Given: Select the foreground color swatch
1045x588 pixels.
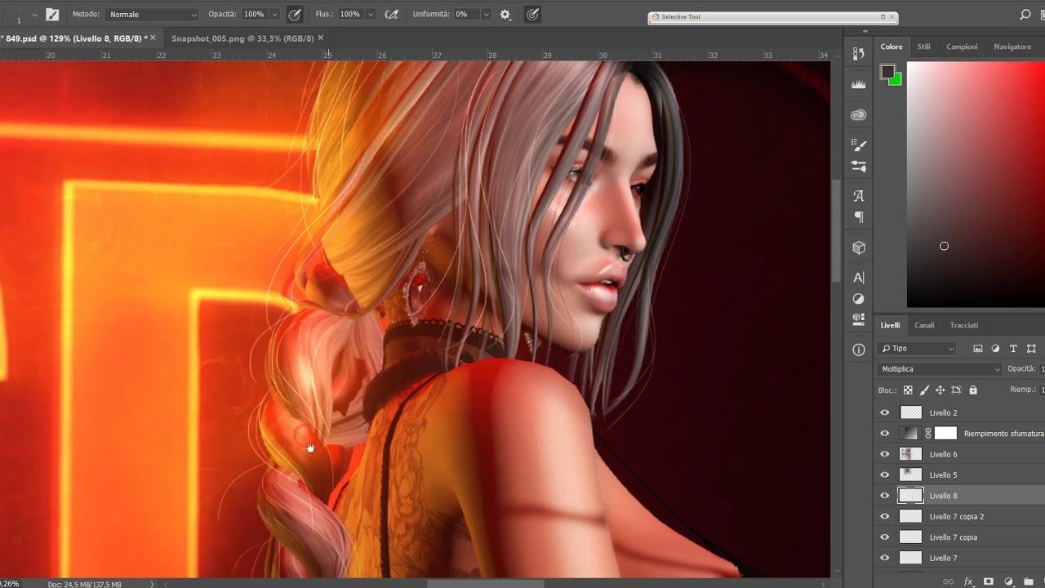Looking at the screenshot, I should [x=887, y=72].
